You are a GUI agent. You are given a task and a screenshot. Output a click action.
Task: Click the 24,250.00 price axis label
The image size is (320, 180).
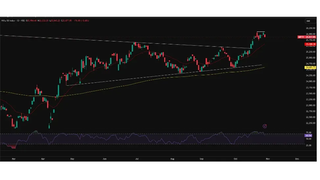310,76
